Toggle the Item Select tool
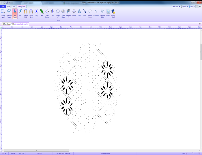Image resolution: width=202 pixels, height=155 pixels. (15, 13)
